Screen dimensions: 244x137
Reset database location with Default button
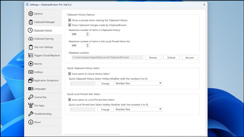point(171,57)
